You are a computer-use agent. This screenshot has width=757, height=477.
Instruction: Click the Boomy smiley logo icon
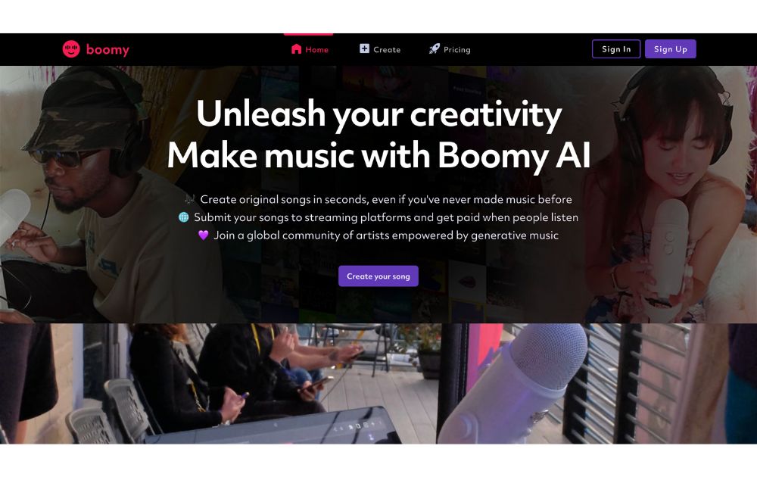pyautogui.click(x=71, y=49)
